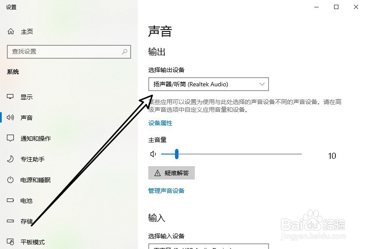Click the moon icon for 专注助手
366x249 pixels.
pyautogui.click(x=10, y=159)
